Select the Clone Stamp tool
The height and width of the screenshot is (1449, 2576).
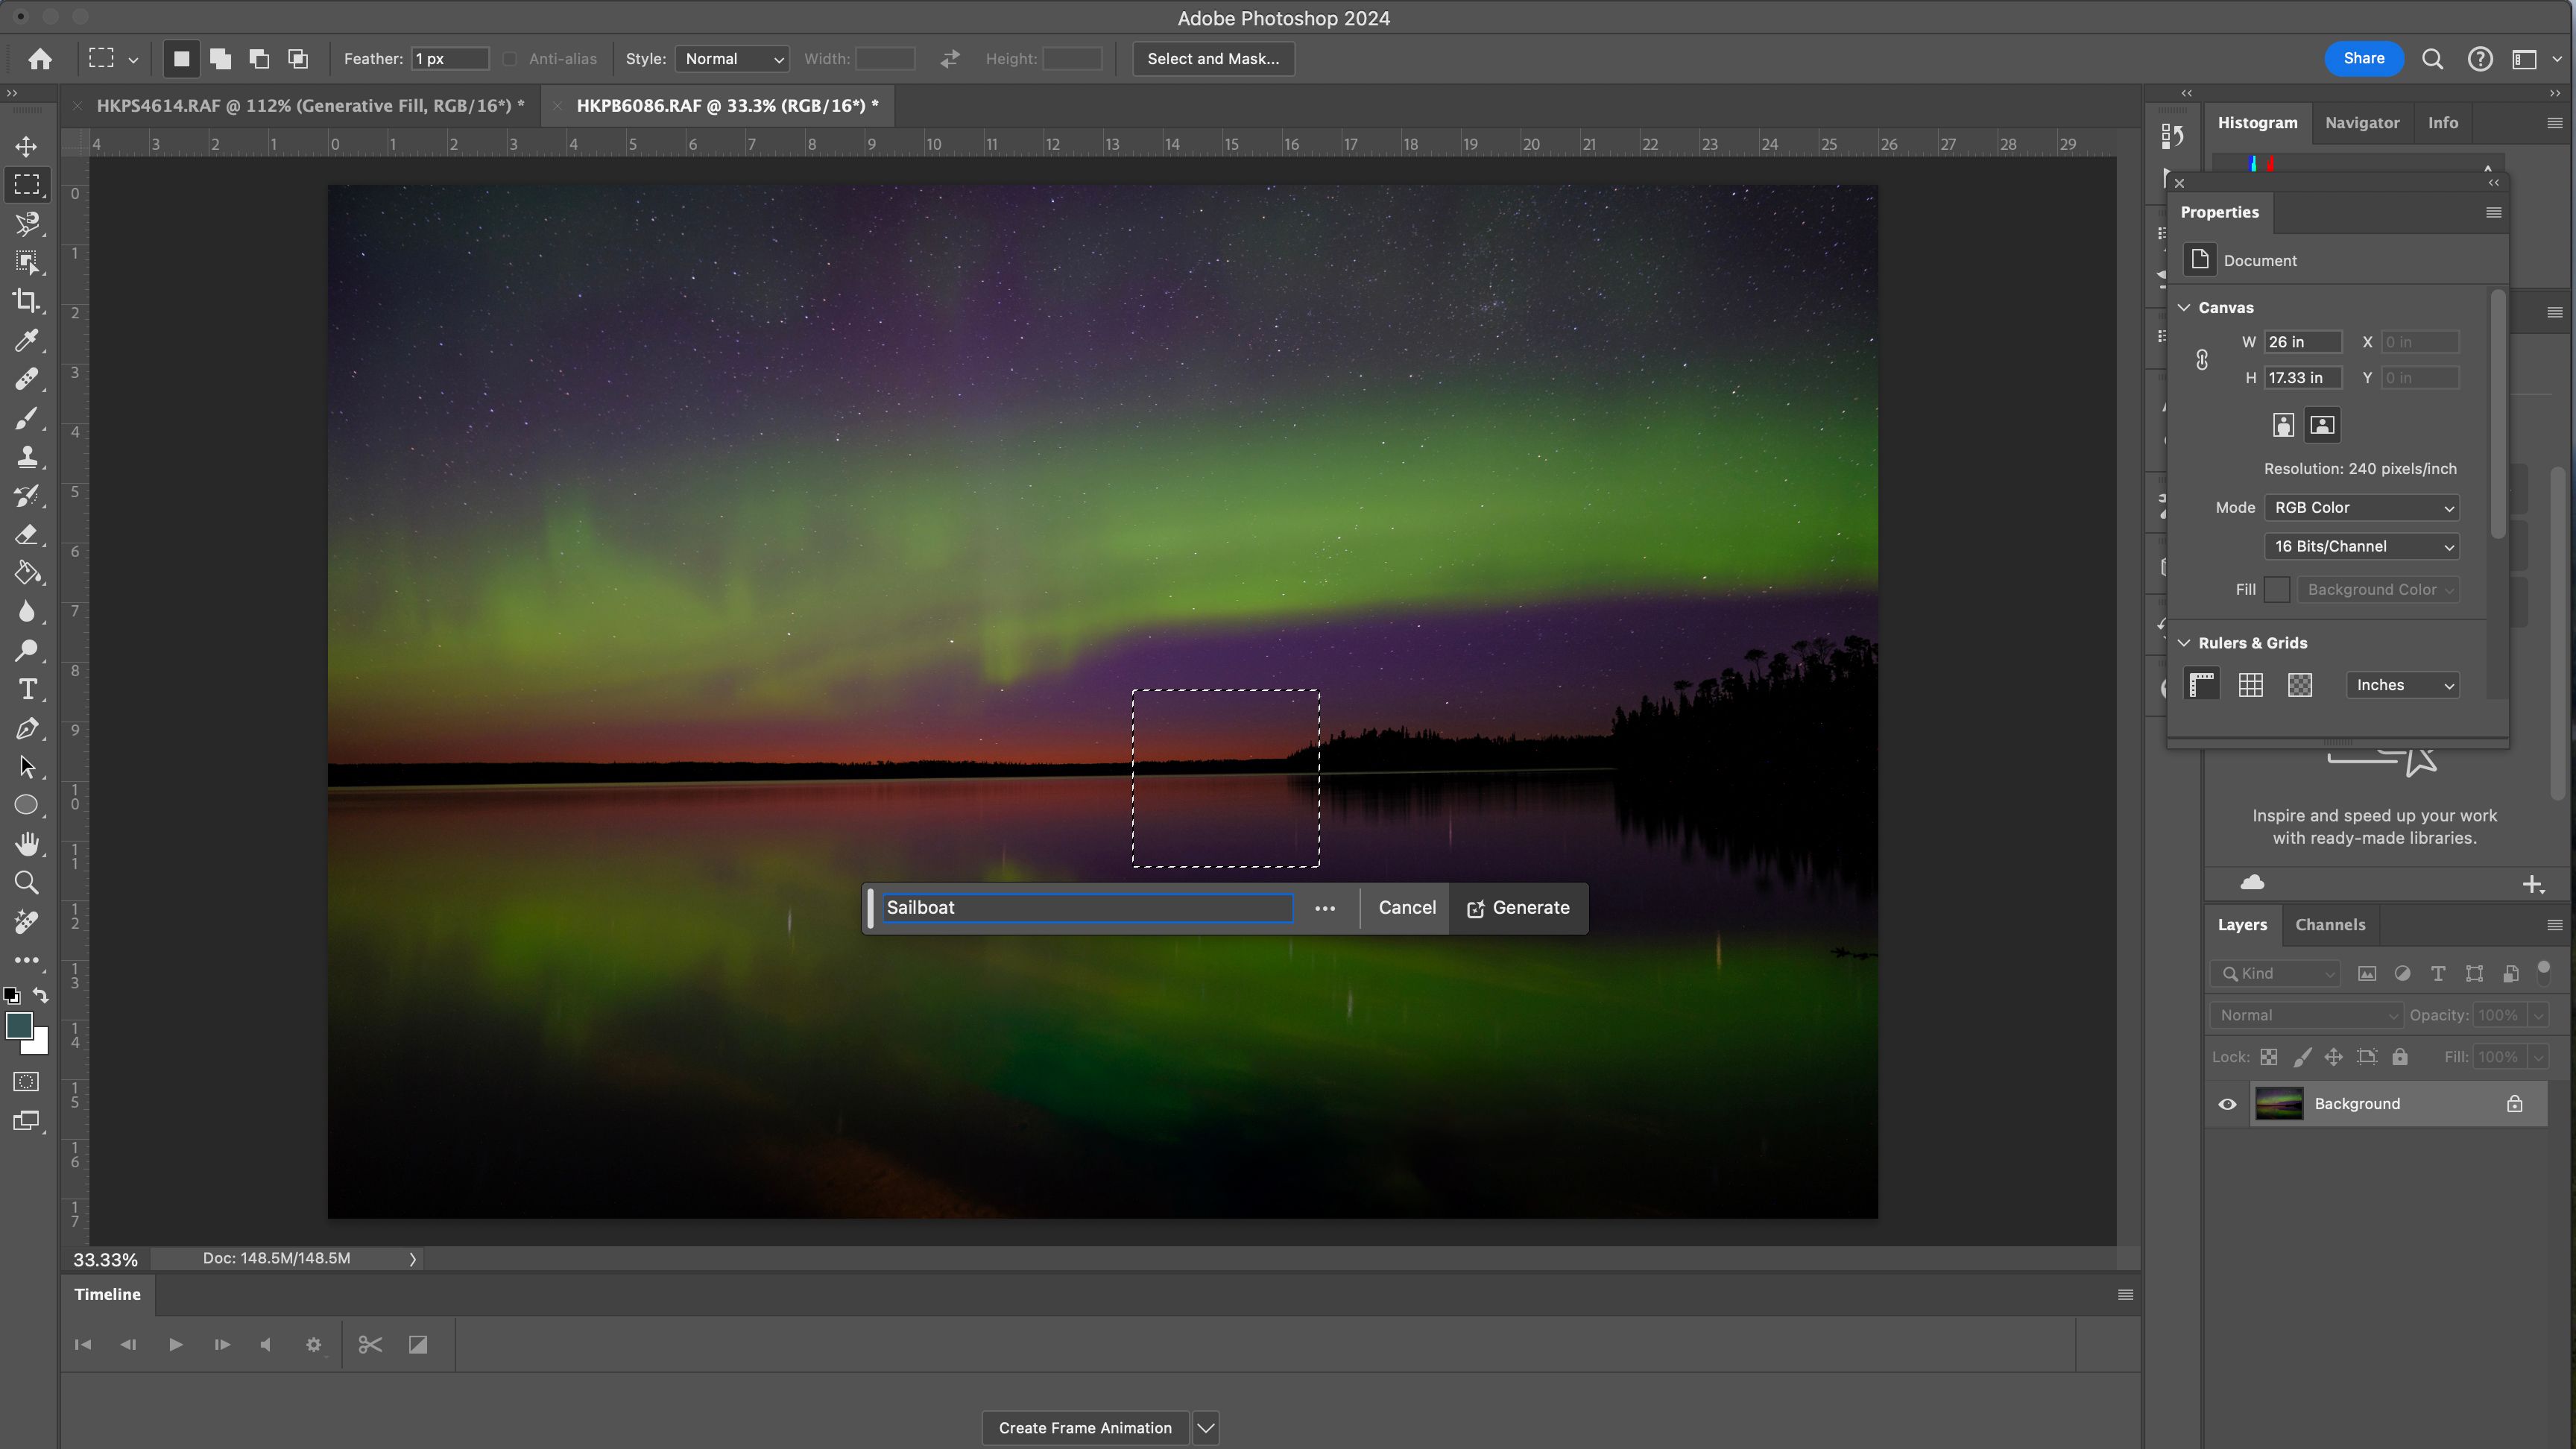click(x=27, y=456)
